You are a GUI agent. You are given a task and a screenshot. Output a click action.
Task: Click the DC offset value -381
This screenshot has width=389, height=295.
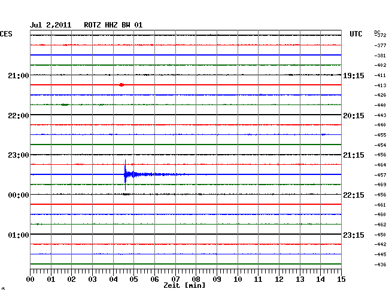click(x=380, y=56)
